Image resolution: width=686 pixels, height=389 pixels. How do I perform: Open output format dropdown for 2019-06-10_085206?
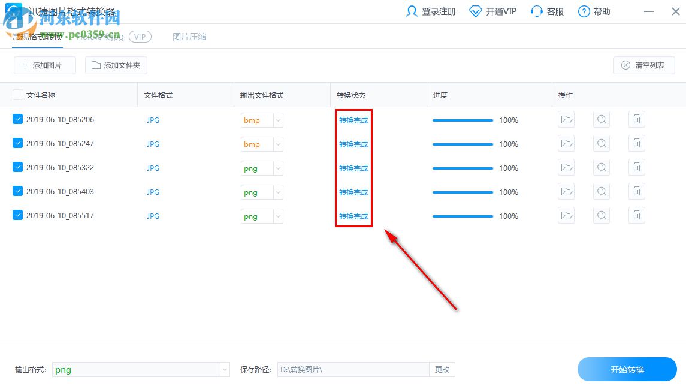click(278, 120)
